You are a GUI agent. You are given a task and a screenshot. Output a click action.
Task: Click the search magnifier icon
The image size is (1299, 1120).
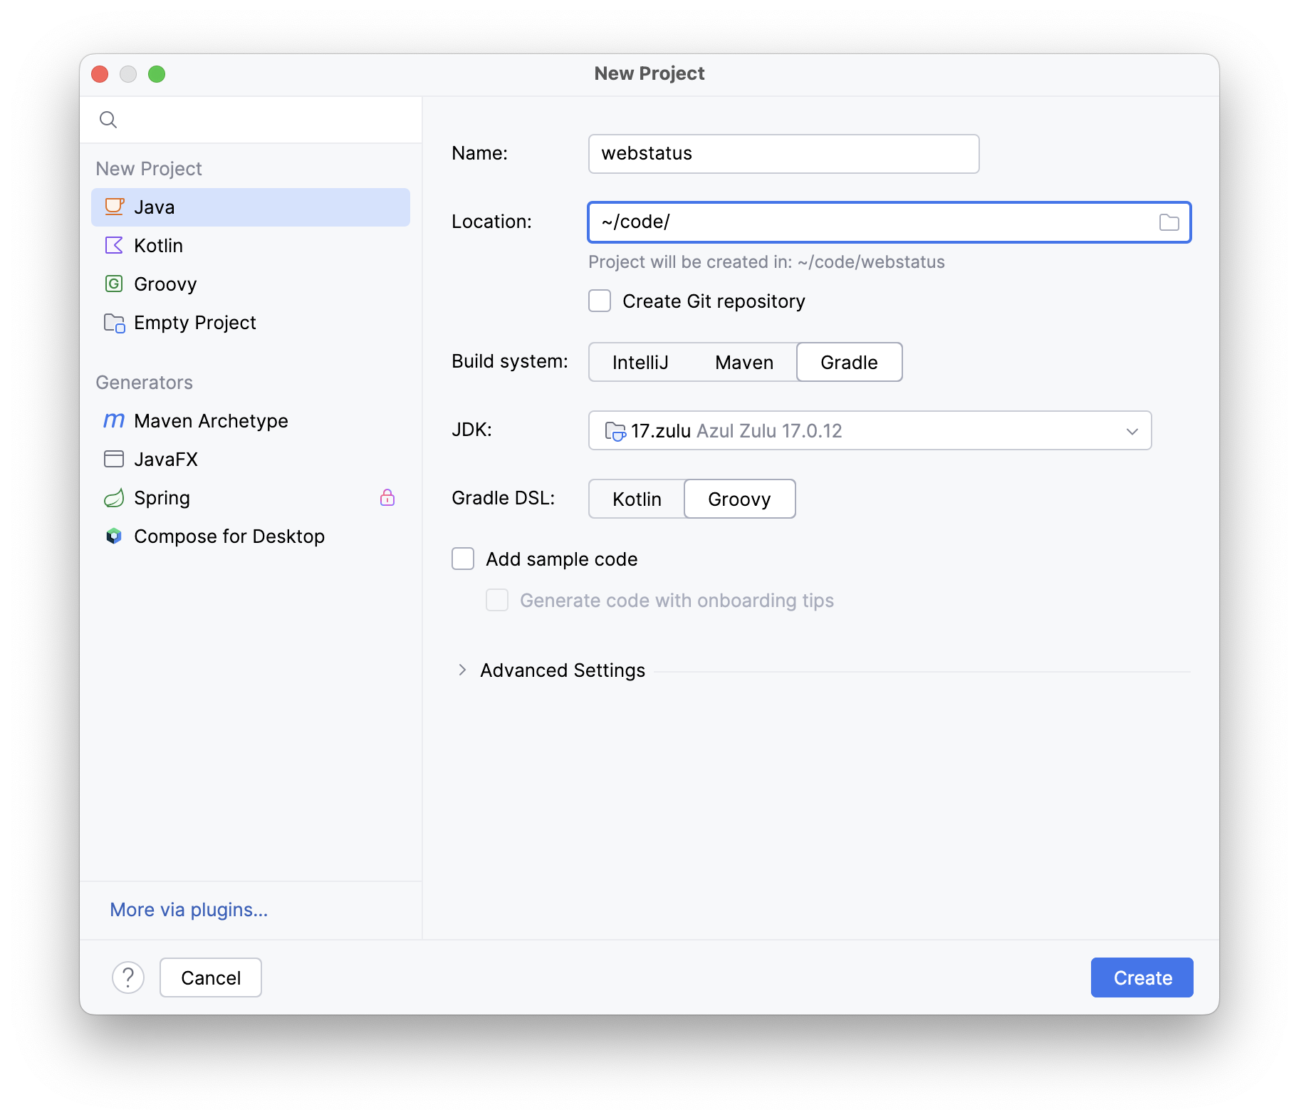[x=108, y=120]
